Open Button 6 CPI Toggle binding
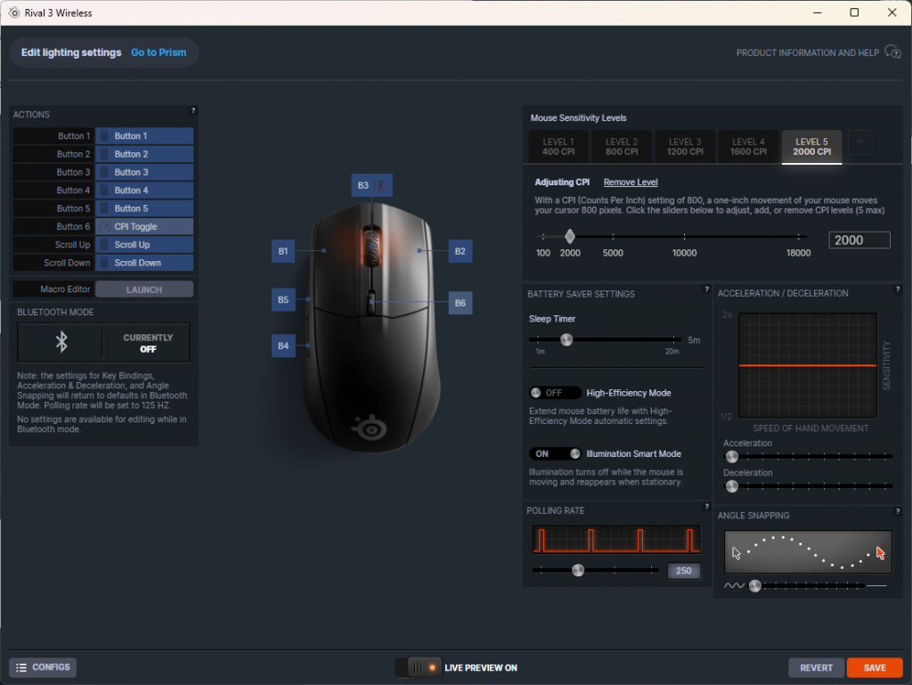Image resolution: width=912 pixels, height=685 pixels. (144, 227)
